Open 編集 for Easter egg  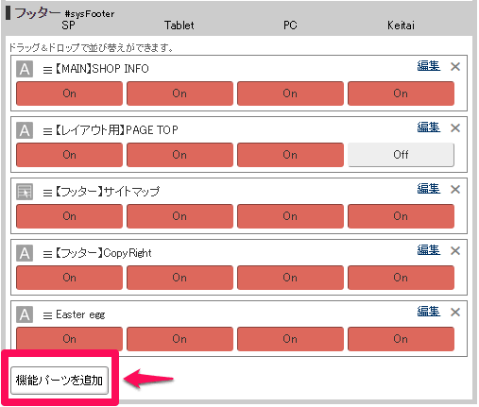428,312
